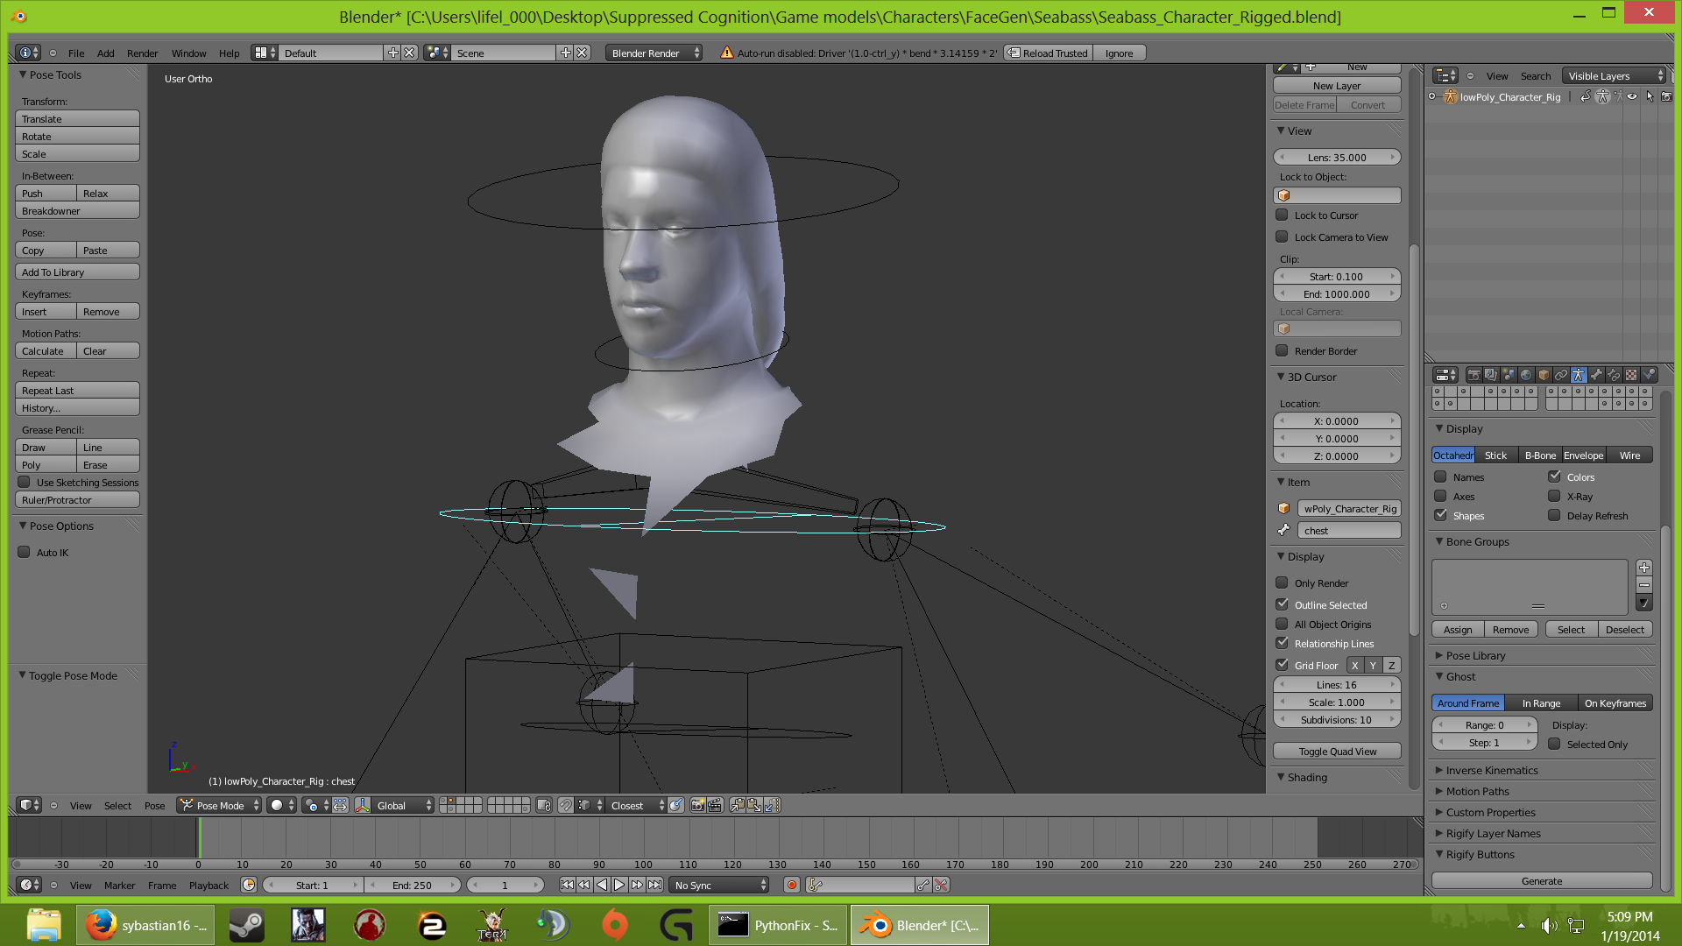Click the Rotate transform tool
The width and height of the screenshot is (1682, 946).
click(75, 137)
